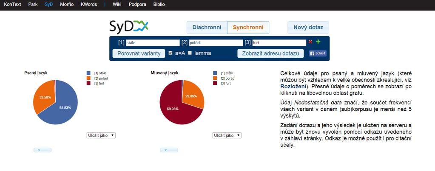Click the SyD logo
Viewport: 435px width, 171px height.
click(x=129, y=27)
